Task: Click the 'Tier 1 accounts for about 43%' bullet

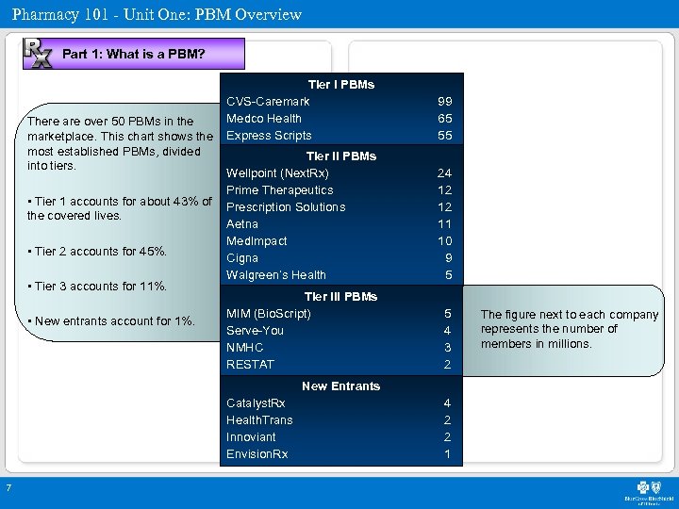Action: [120, 208]
